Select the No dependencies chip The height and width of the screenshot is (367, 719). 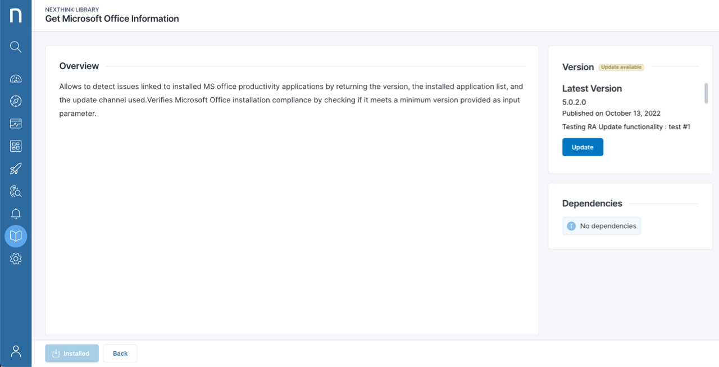coord(601,225)
